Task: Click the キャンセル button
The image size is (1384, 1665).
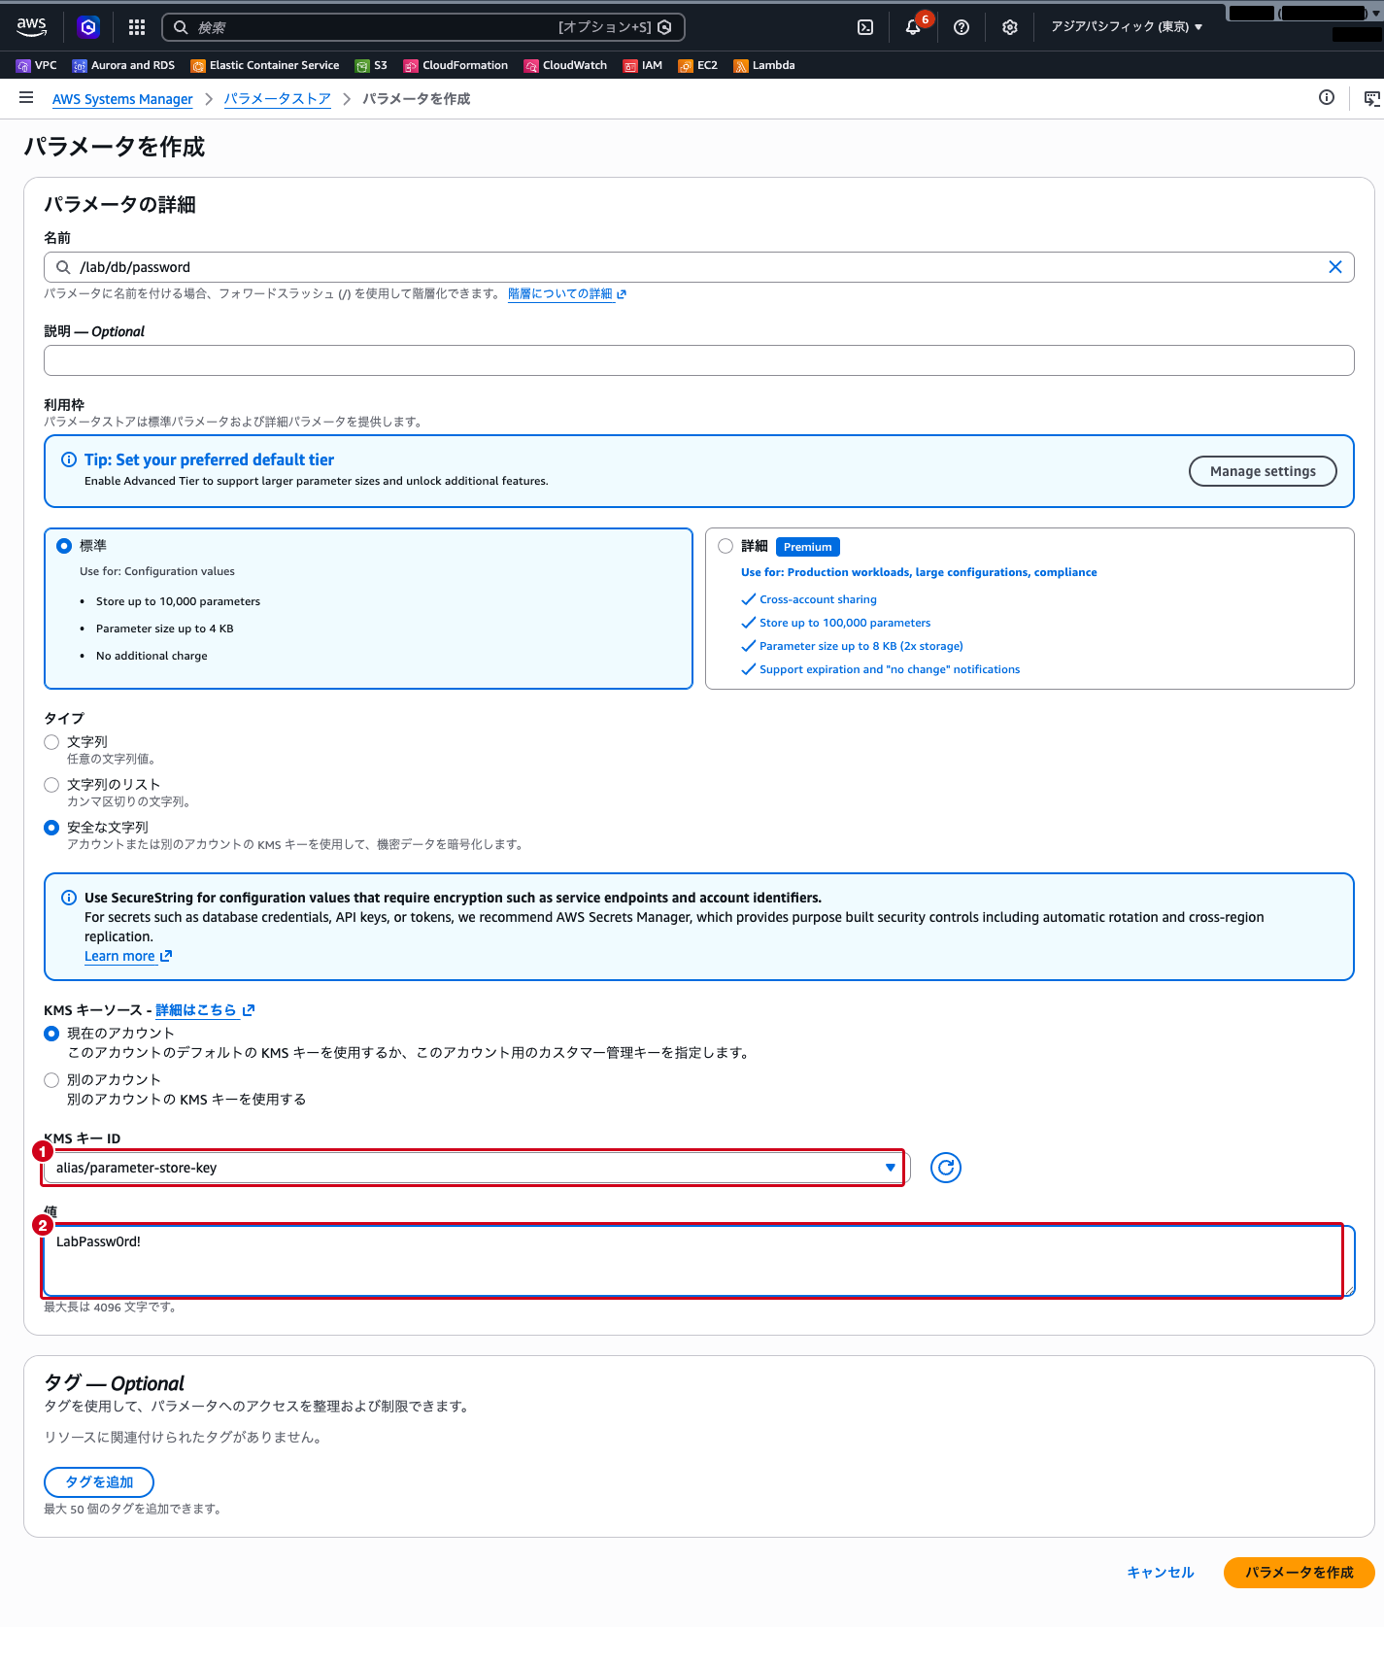Action: (x=1161, y=1573)
